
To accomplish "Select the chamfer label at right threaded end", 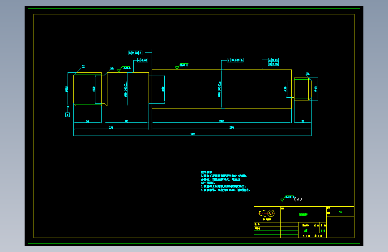I will 308,74.
